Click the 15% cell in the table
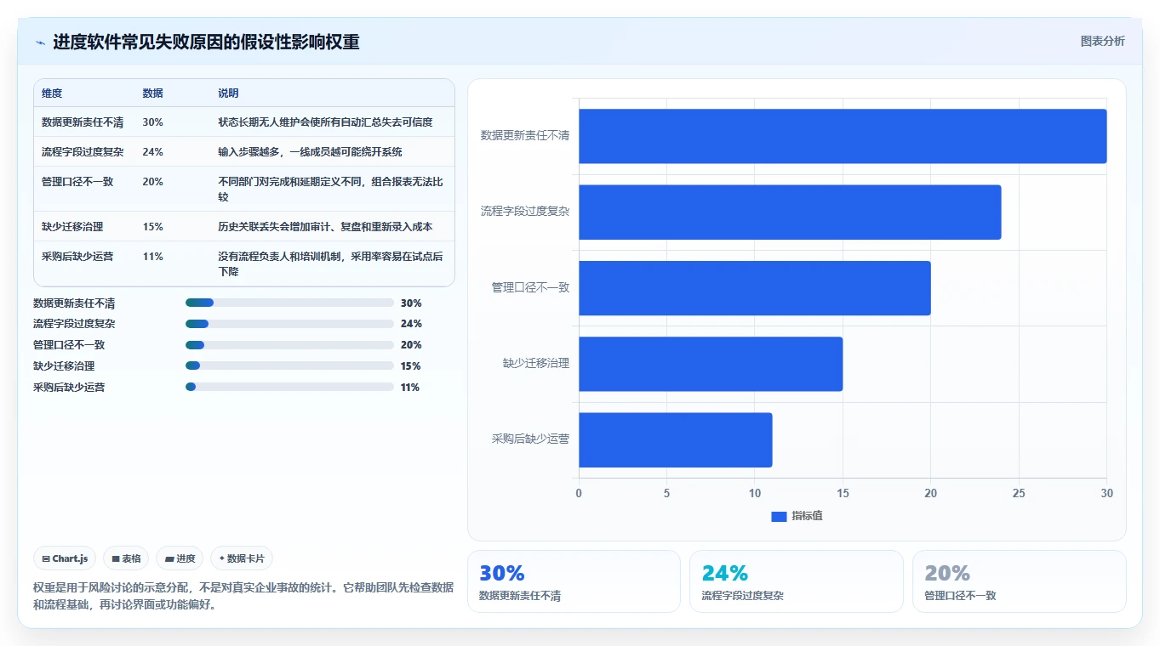The image size is (1160, 646). 153,227
